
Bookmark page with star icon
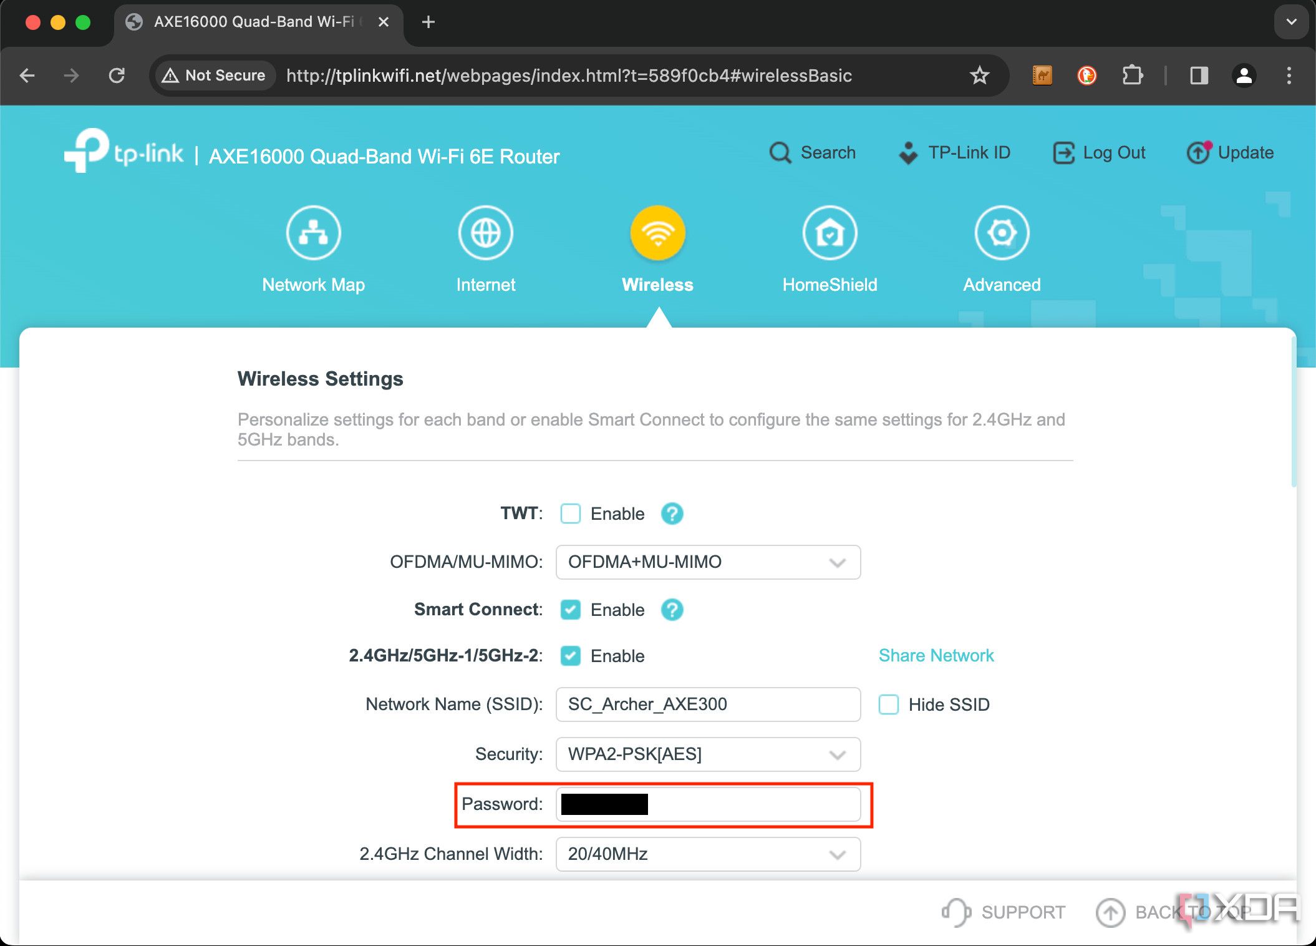click(x=979, y=76)
